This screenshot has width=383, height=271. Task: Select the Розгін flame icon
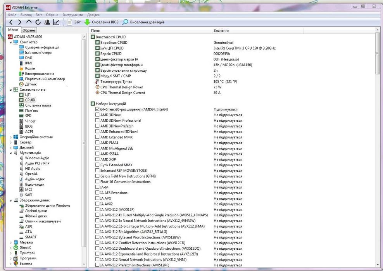21,68
